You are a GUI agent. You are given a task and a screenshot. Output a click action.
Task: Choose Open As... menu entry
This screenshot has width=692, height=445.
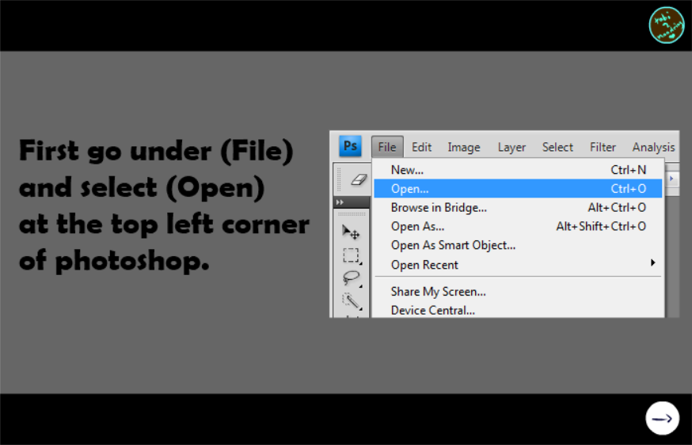[518, 227]
